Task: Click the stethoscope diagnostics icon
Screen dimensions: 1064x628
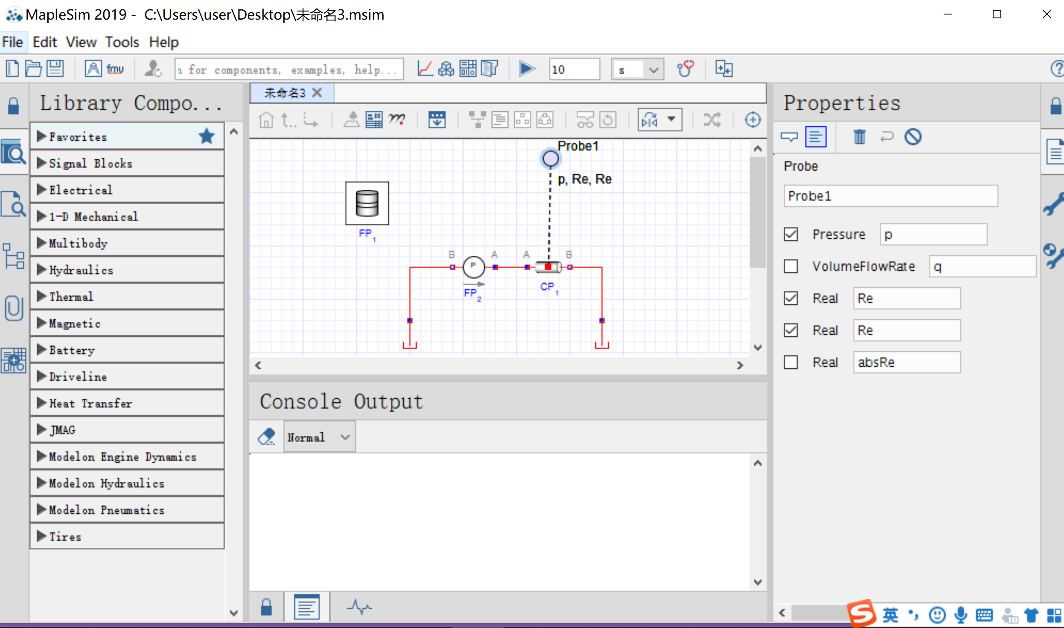Action: [685, 68]
